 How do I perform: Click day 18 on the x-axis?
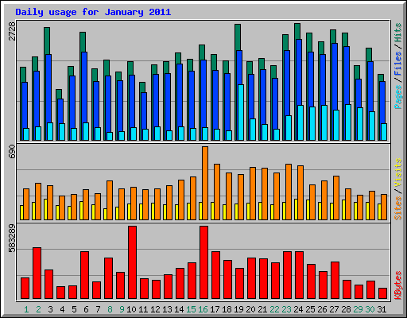pyautogui.click(x=227, y=309)
